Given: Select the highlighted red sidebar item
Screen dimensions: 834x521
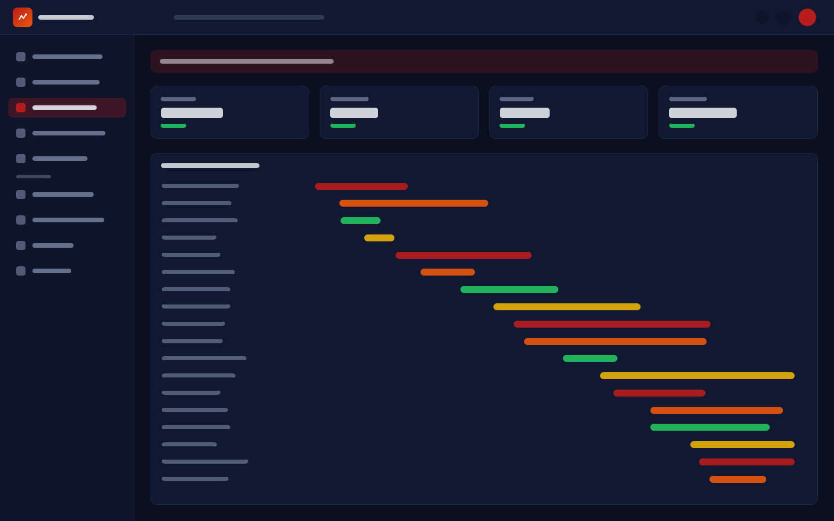Looking at the screenshot, I should (67, 108).
